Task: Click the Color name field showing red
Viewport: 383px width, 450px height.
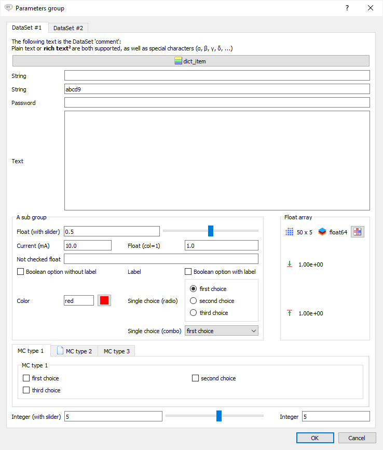Action: pos(79,300)
